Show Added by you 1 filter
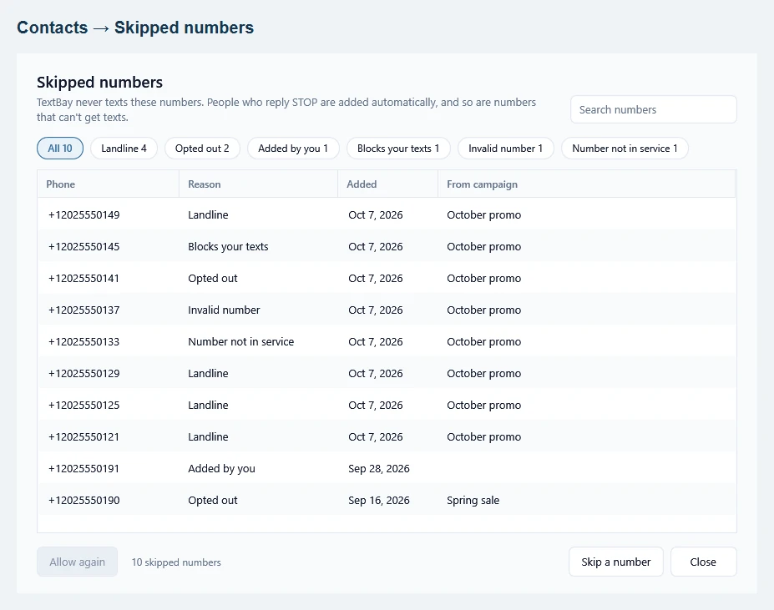 tap(293, 148)
